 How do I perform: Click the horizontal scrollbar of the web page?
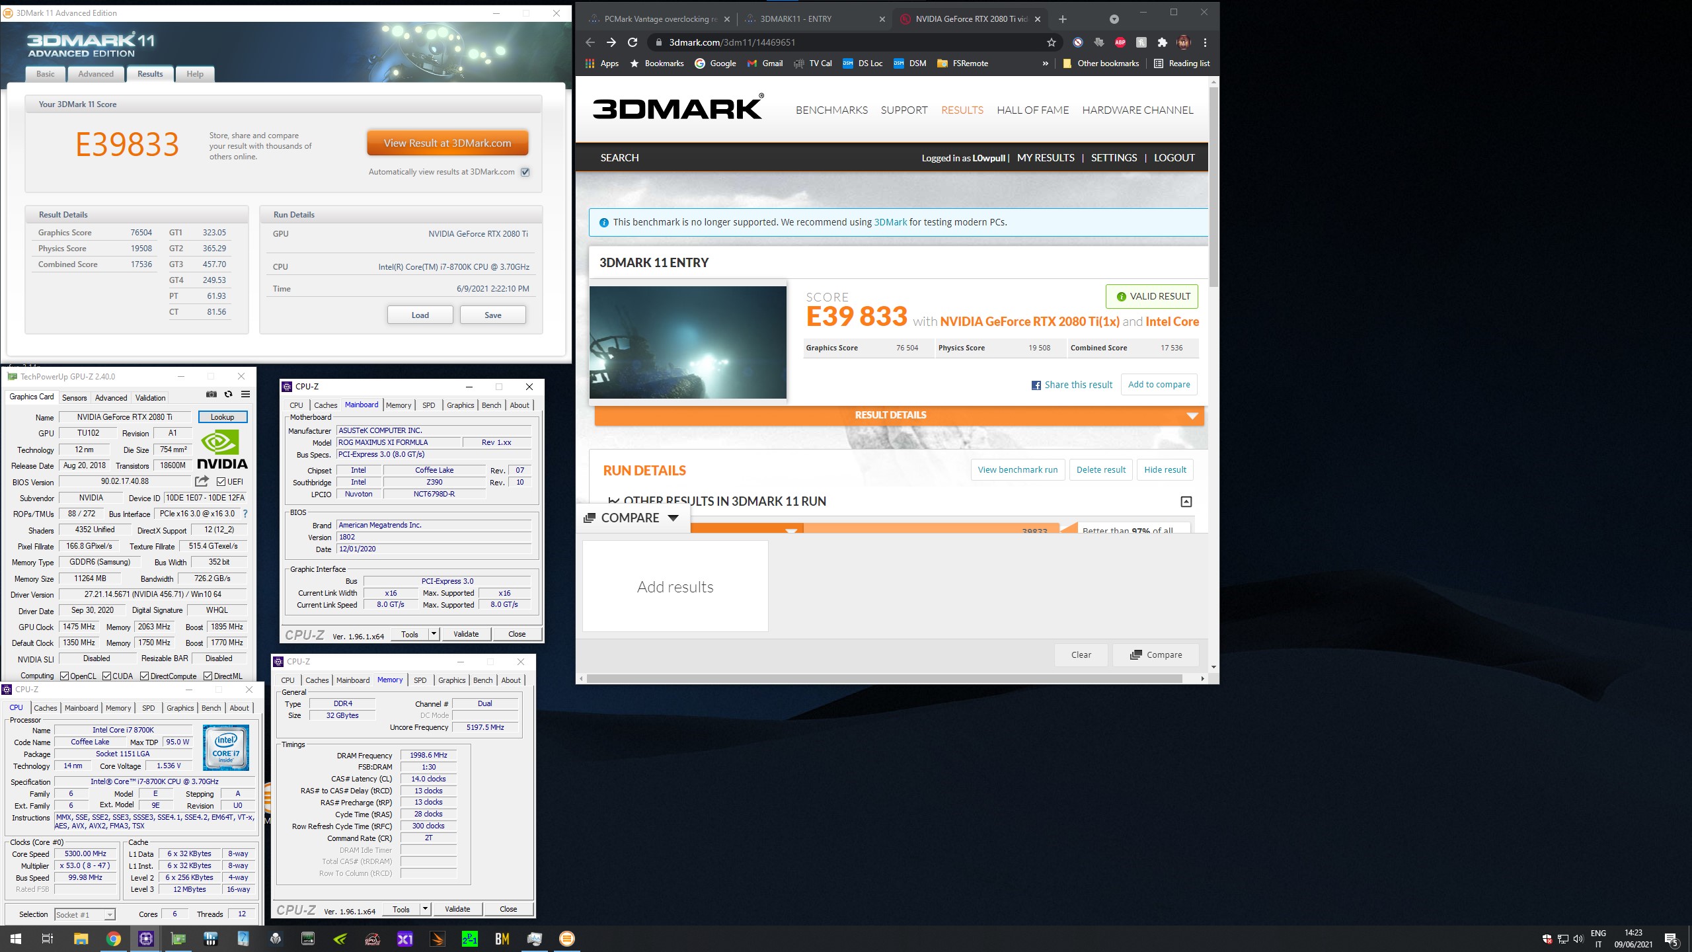point(884,679)
